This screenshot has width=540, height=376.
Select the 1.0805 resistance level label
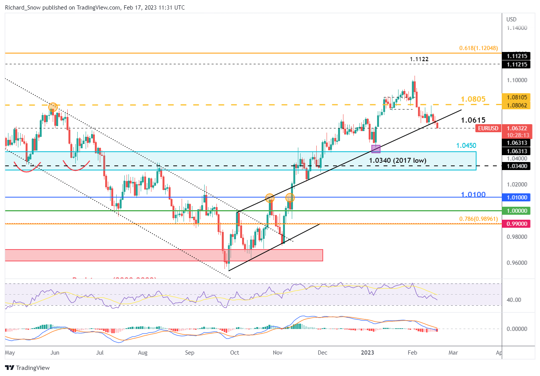(x=473, y=99)
